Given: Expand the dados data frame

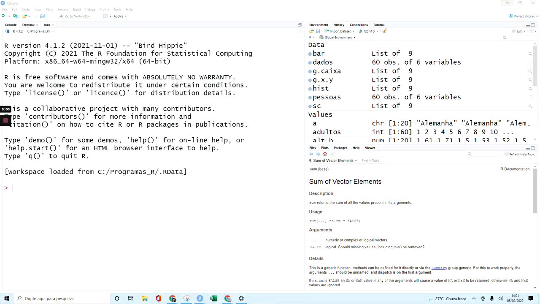Looking at the screenshot, I should [310, 62].
